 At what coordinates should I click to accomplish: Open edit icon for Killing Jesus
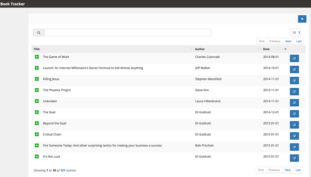[294, 80]
